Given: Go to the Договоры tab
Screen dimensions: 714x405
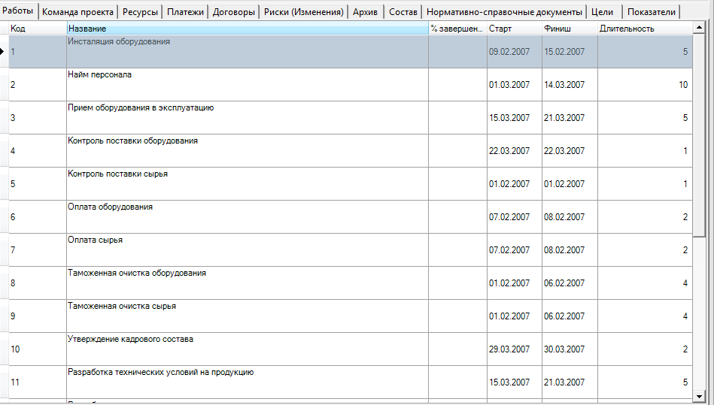Looking at the screenshot, I should [x=233, y=12].
